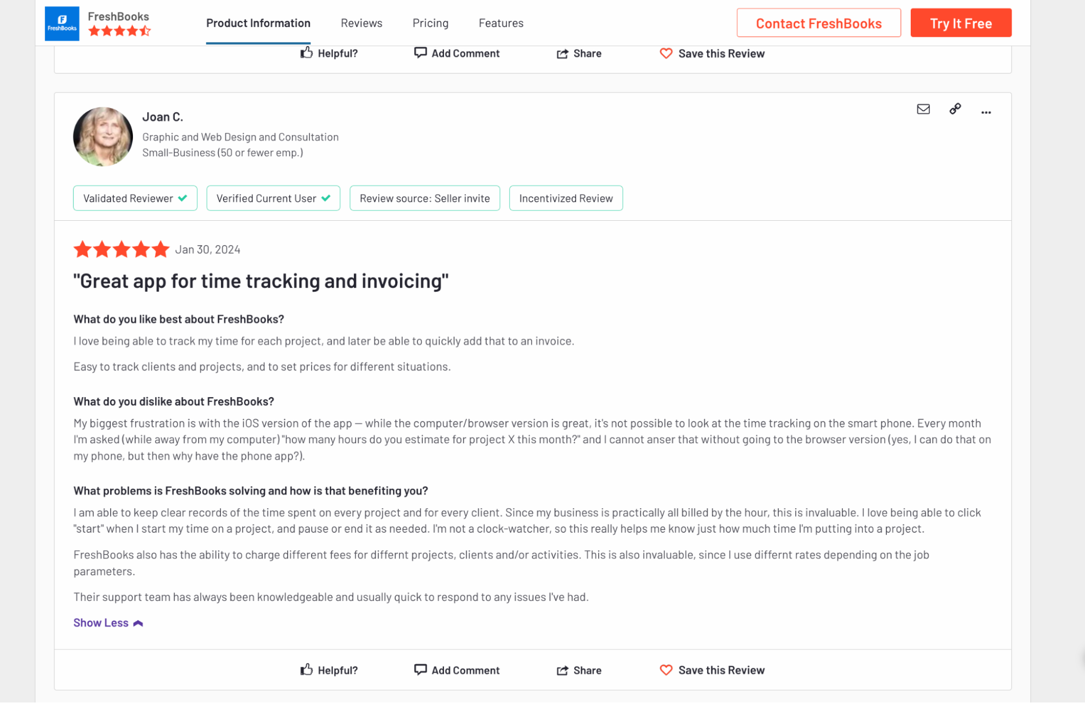Switch to Product Information tab
The width and height of the screenshot is (1085, 703).
pyautogui.click(x=258, y=23)
